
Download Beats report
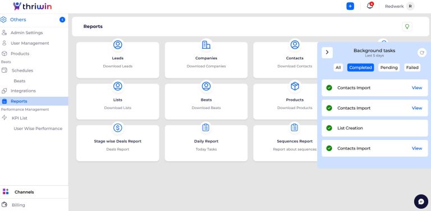[x=206, y=108]
